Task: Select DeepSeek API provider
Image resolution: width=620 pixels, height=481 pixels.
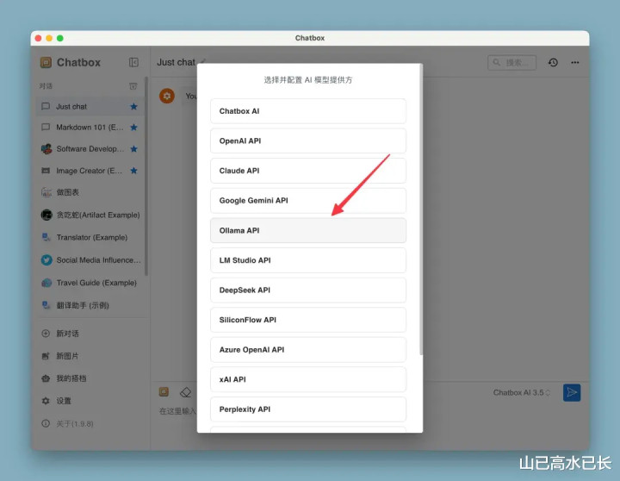Action: pyautogui.click(x=308, y=290)
